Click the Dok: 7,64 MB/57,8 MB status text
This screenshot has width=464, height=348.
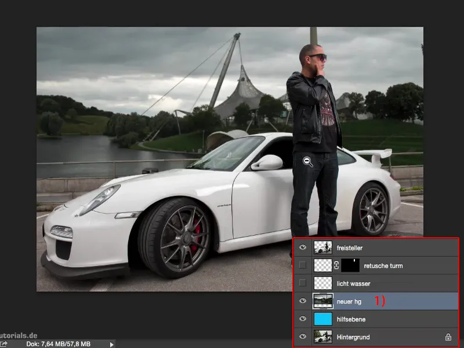(59, 344)
